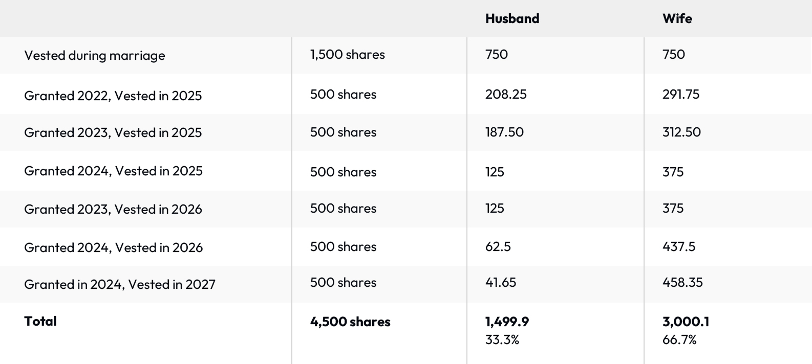Select 'Granted in 2024, Vested in 2027' label
The width and height of the screenshot is (812, 364).
(x=119, y=284)
